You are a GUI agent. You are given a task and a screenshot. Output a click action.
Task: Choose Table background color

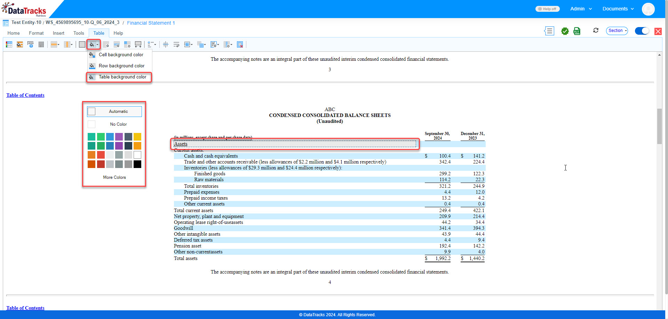click(119, 77)
